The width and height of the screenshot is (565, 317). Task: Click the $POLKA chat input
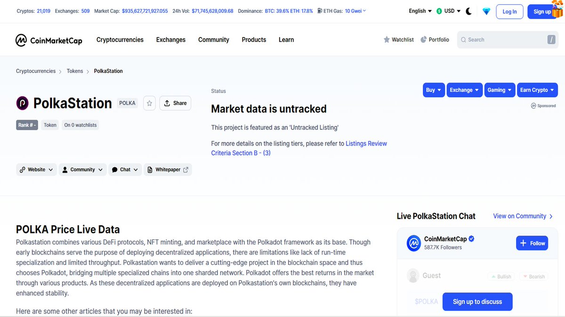click(x=426, y=302)
